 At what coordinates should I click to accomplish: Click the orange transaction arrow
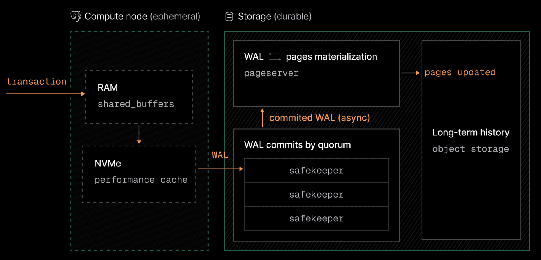pos(45,94)
